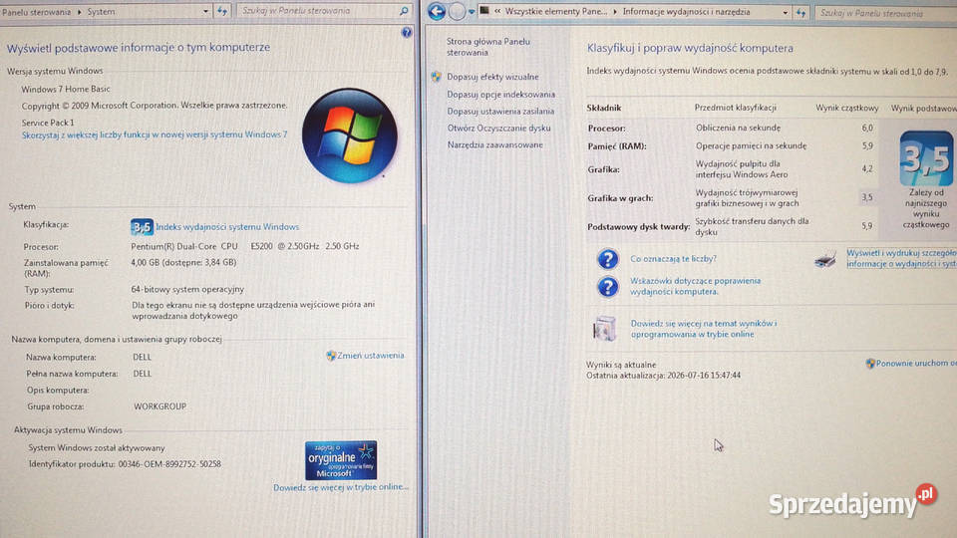Open Narzędzia zaawansowane

point(495,145)
